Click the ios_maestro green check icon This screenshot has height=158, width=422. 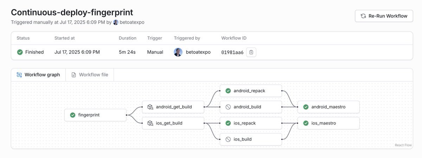click(x=306, y=123)
